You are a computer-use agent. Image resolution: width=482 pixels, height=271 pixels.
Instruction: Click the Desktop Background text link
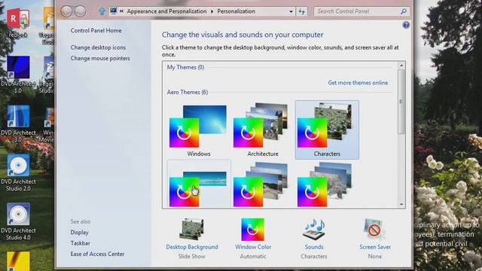point(192,247)
